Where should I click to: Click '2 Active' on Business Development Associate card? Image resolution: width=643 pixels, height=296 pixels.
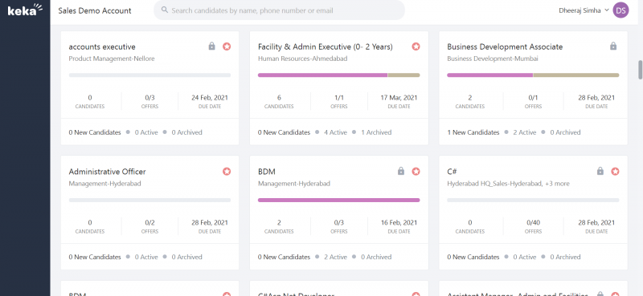coord(525,132)
